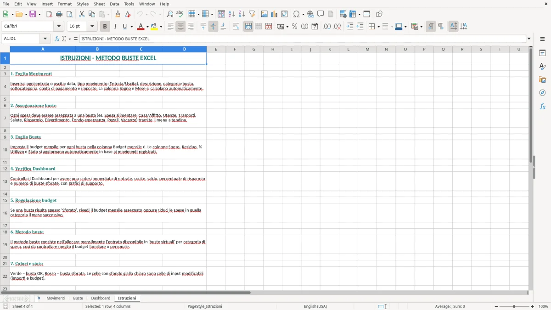Click the Add Decimal Place icon
This screenshot has height=310, width=551.
[327, 27]
